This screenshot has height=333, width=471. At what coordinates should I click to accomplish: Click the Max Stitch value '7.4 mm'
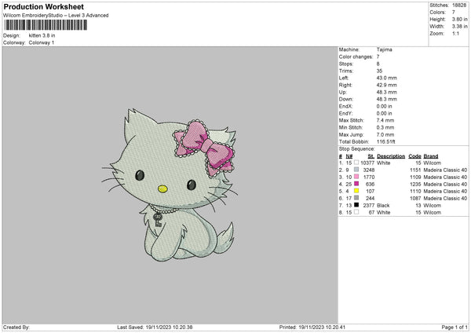385,120
